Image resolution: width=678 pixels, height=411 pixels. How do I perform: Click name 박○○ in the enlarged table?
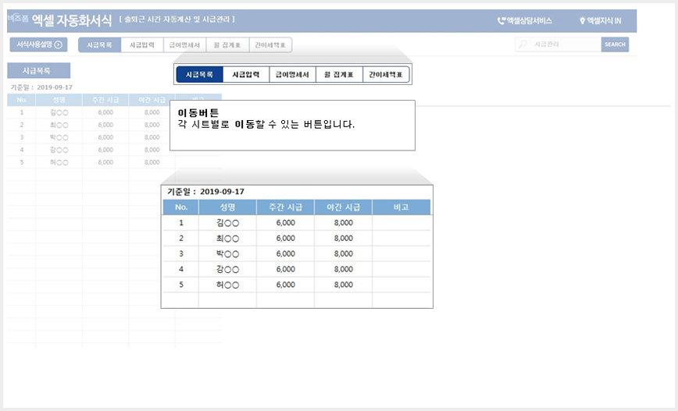(x=228, y=254)
